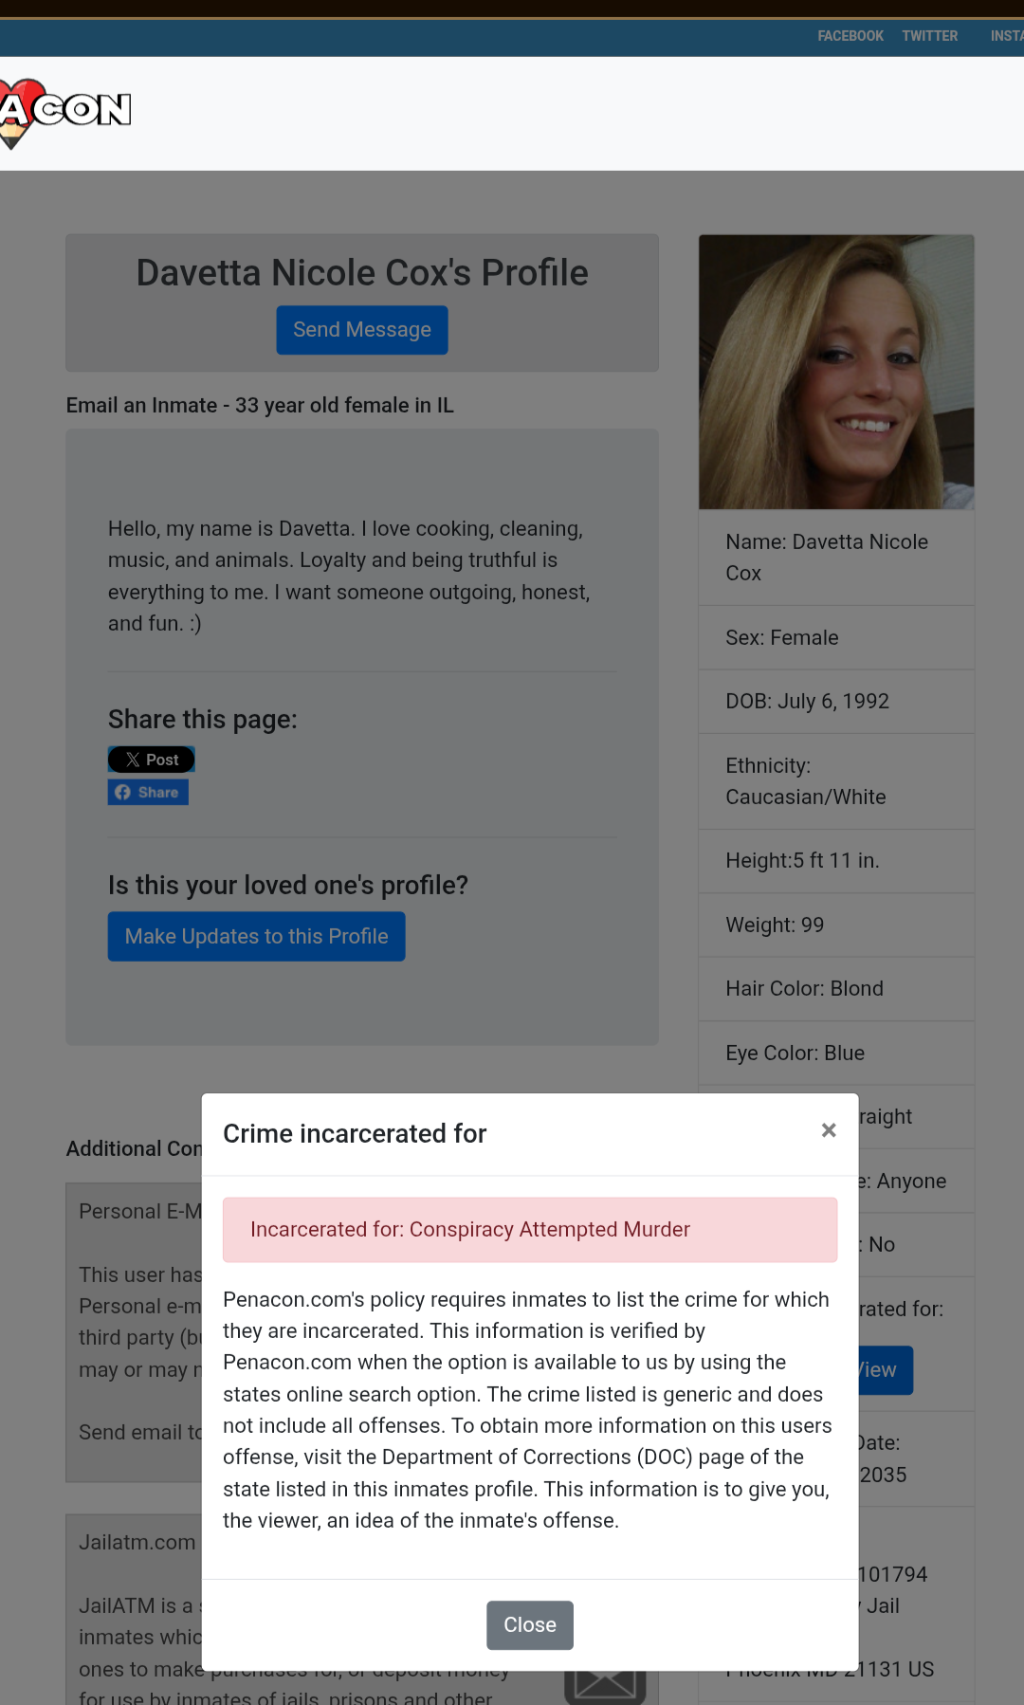Click Is this your loved one's profile heading
This screenshot has height=1705, width=1024.
tap(288, 886)
